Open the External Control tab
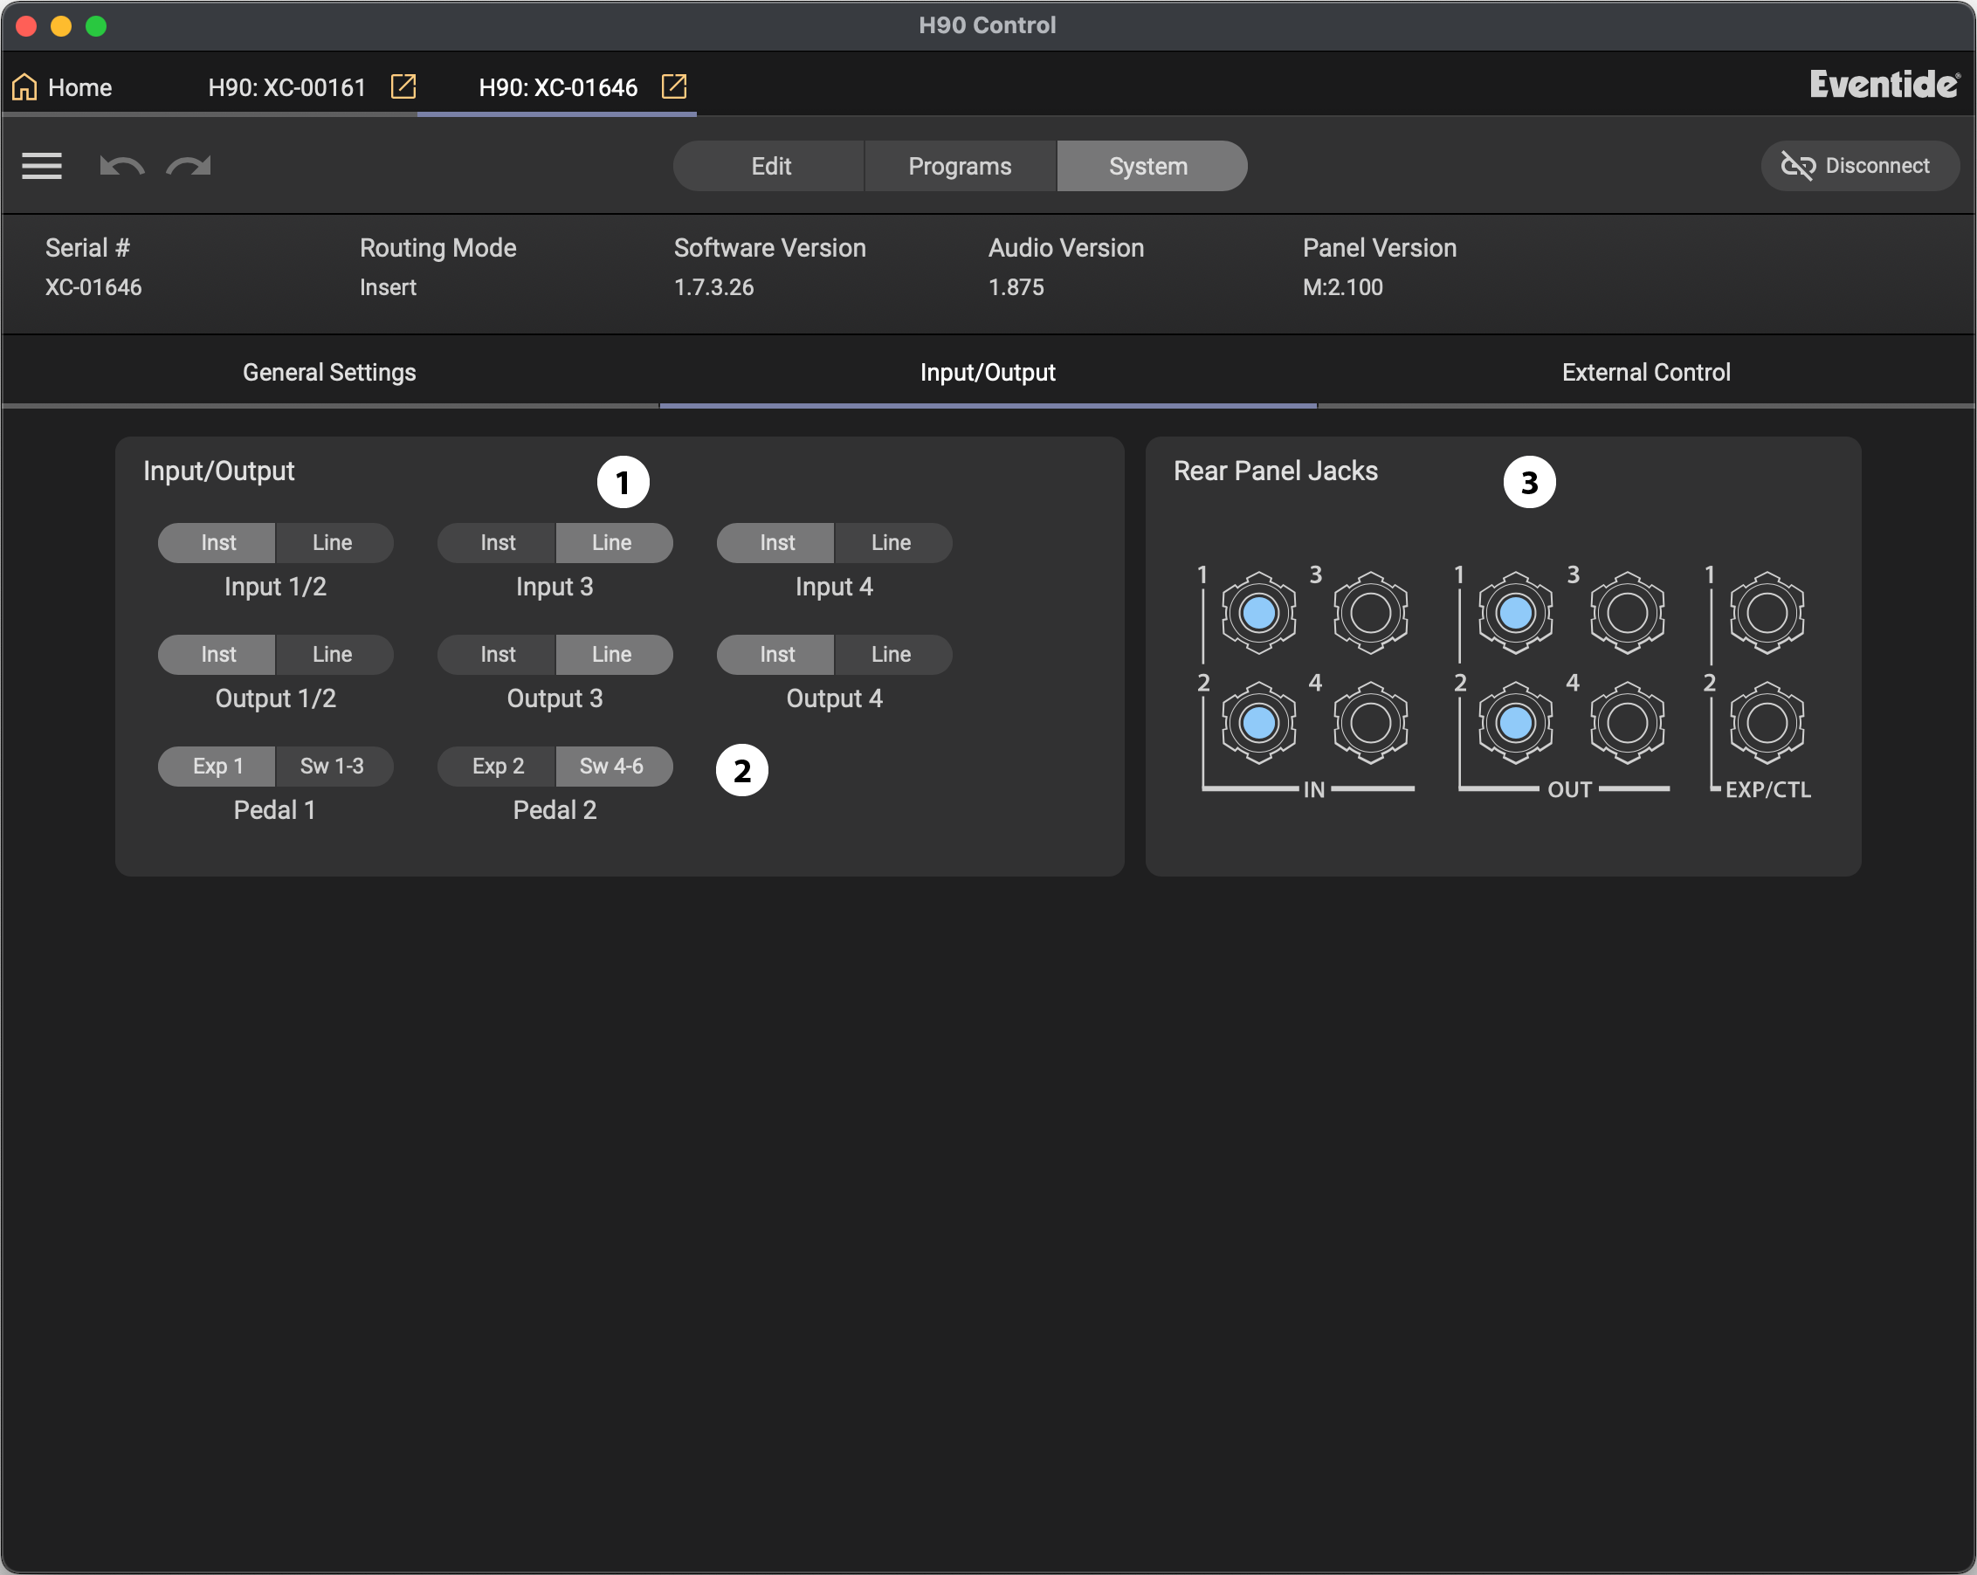 (1646, 372)
